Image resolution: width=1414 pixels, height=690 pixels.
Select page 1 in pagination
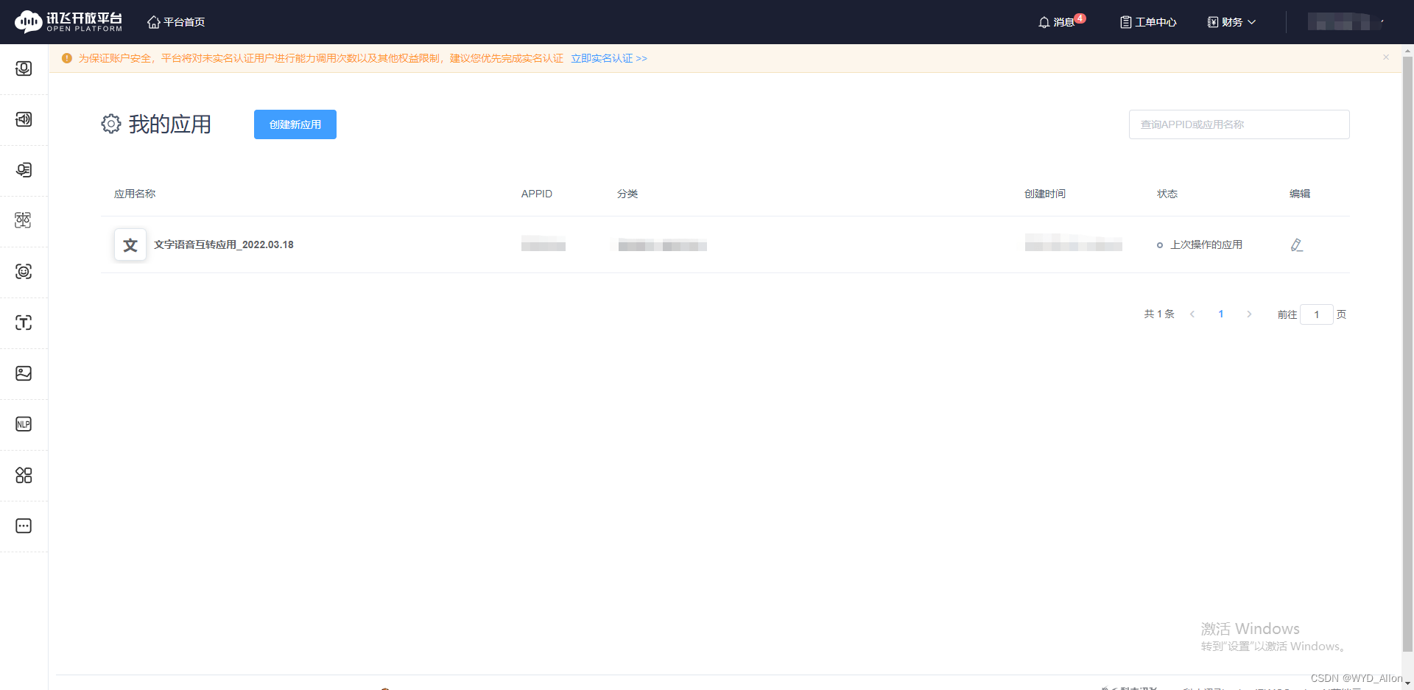[1221, 314]
